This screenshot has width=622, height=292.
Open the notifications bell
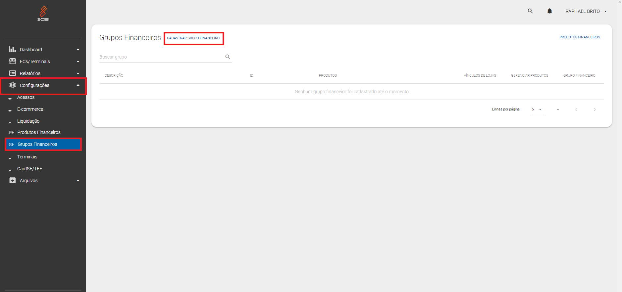549,11
